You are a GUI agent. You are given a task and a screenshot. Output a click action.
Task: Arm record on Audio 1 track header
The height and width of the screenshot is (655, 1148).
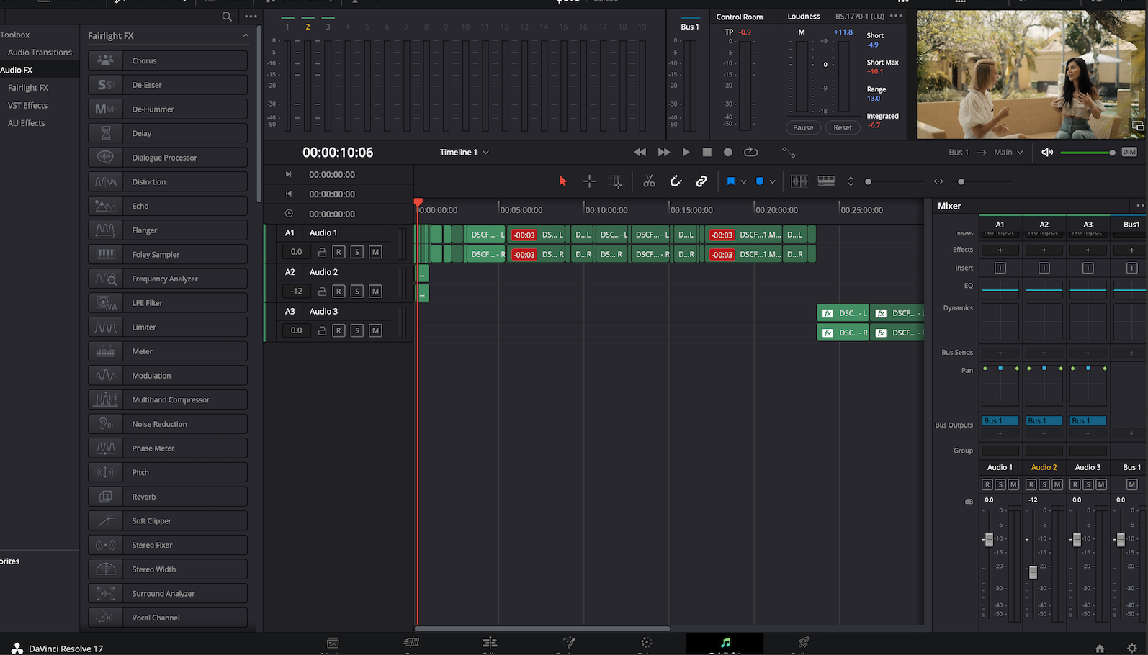coord(338,252)
